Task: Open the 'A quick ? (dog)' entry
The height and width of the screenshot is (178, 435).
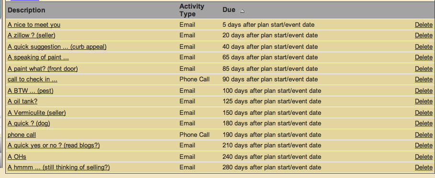Action: tap(29, 123)
